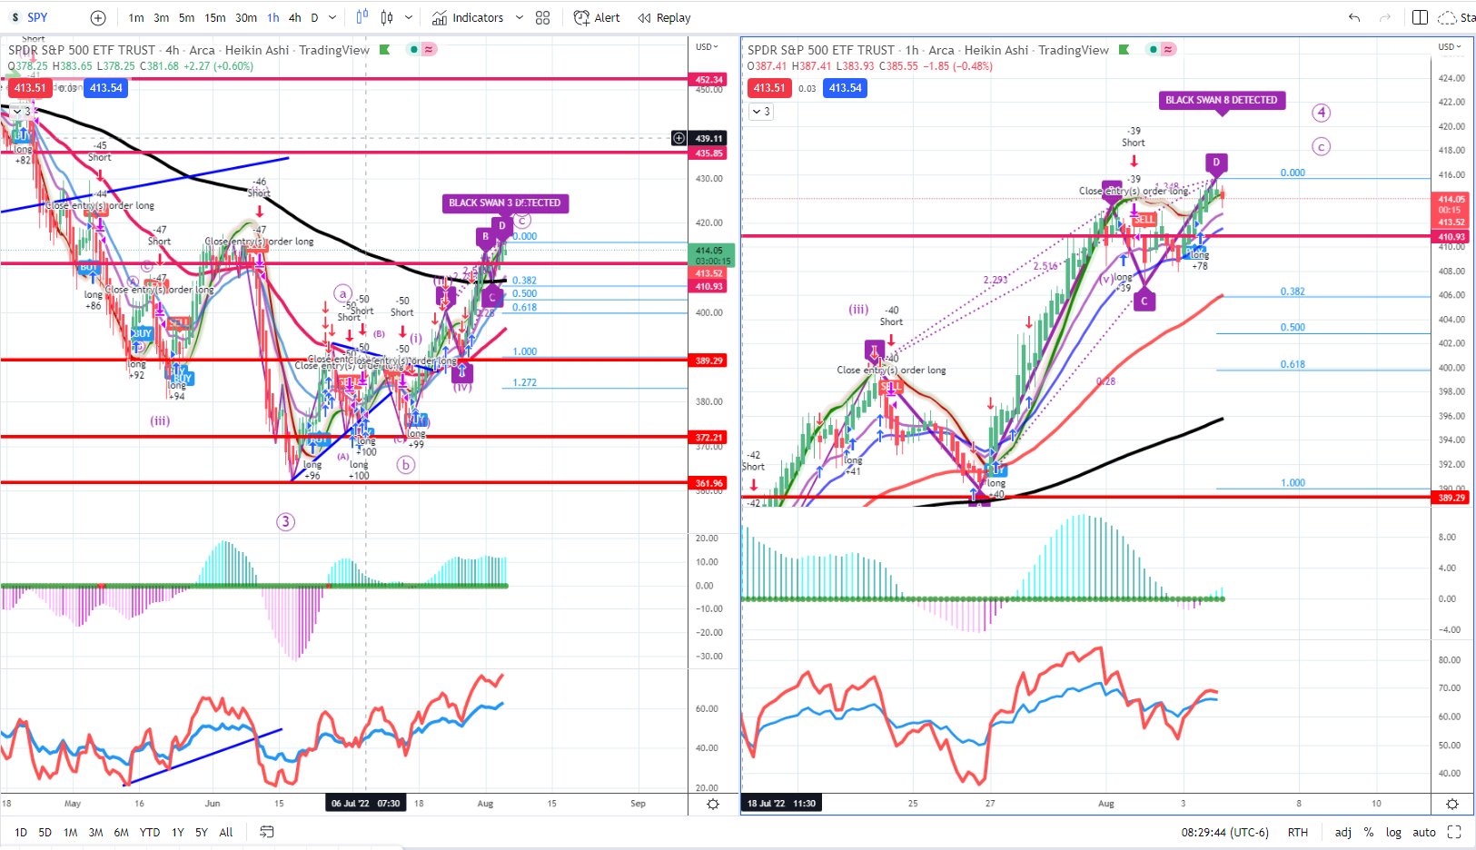
Task: Click the blue 413.54 buy button on left chart
Action: 106,88
